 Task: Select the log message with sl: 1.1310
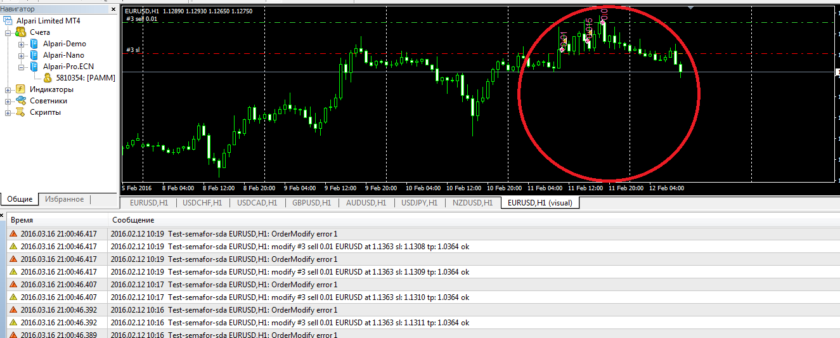point(290,297)
